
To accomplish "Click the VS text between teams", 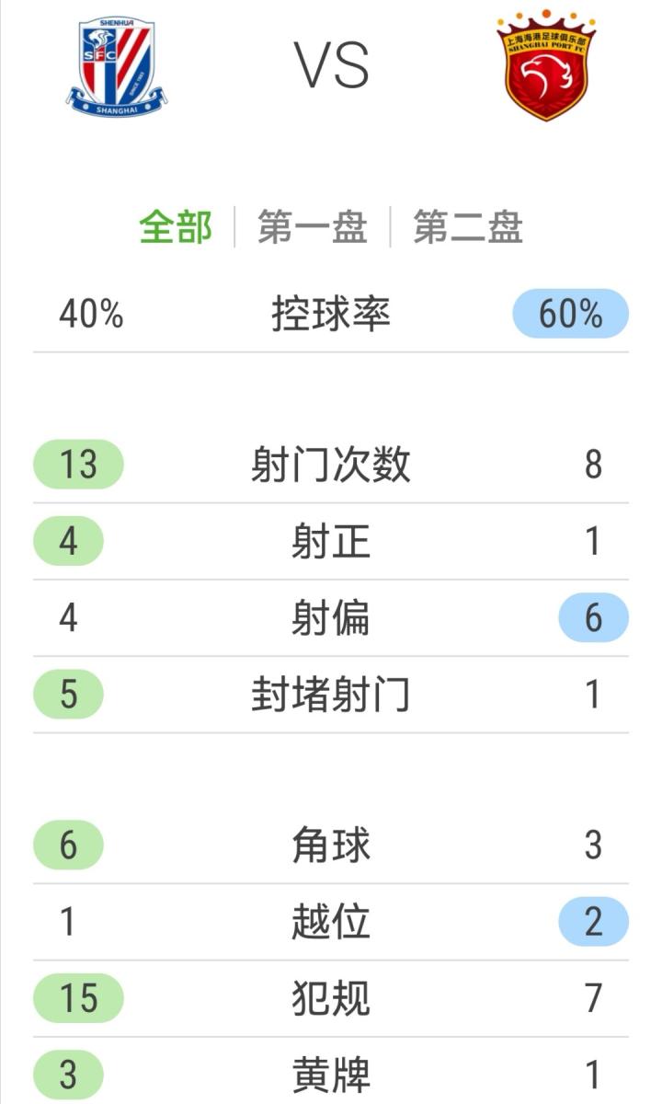I will (x=332, y=66).
